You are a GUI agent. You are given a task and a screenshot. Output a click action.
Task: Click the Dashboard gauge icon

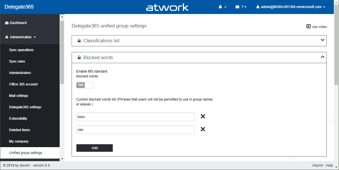tap(7, 23)
